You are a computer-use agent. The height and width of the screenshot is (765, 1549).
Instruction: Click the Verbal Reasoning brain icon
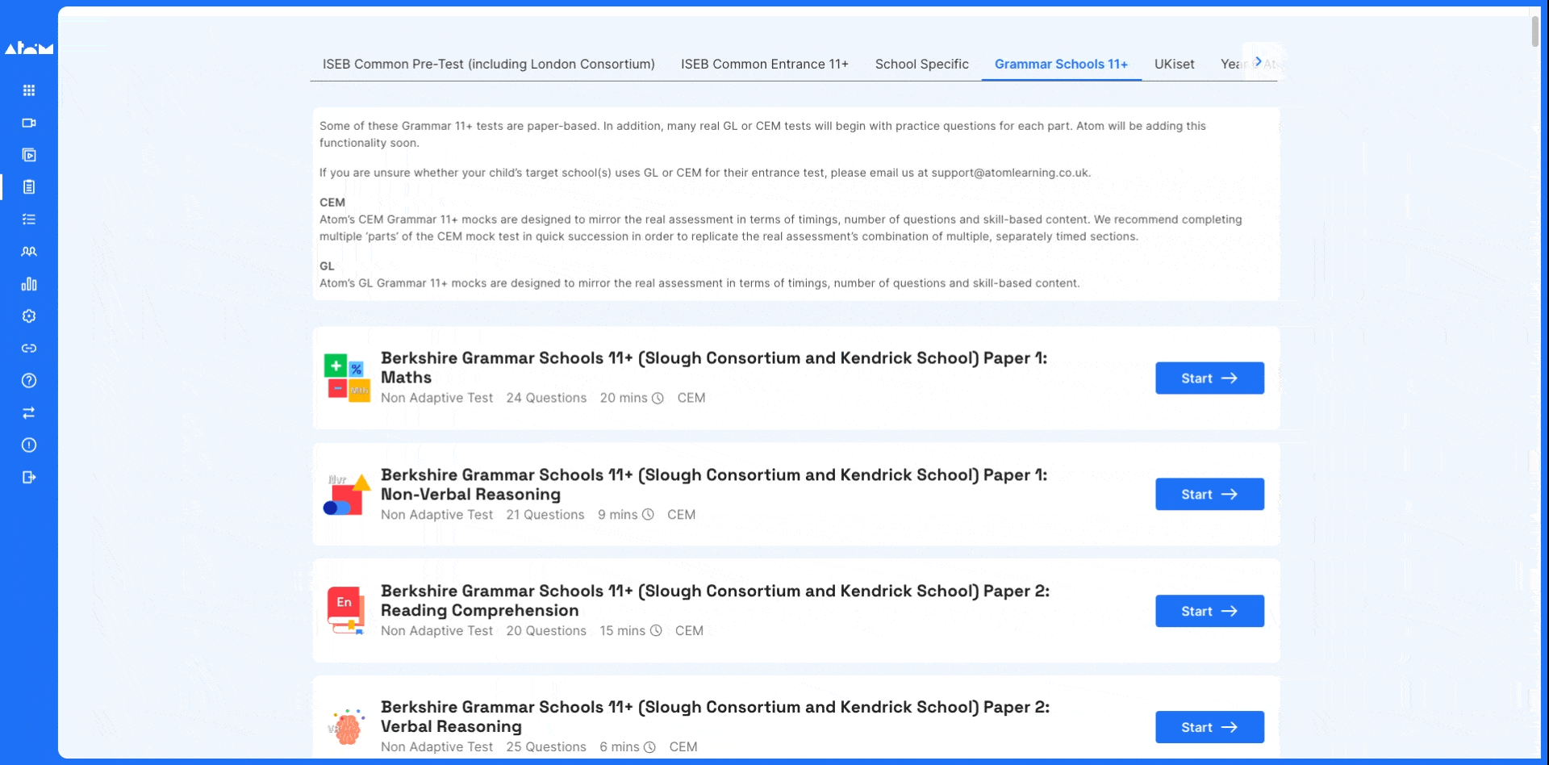click(347, 727)
